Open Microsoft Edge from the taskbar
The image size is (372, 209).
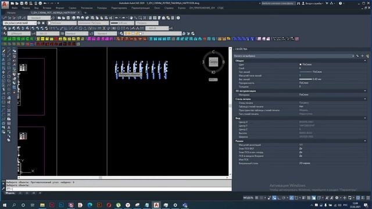90,205
